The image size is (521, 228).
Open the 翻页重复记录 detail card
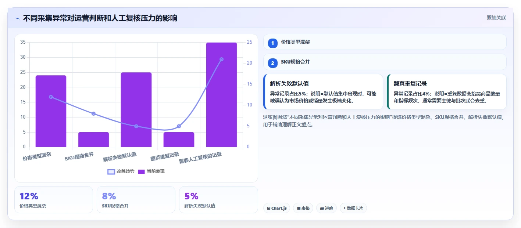447,92
